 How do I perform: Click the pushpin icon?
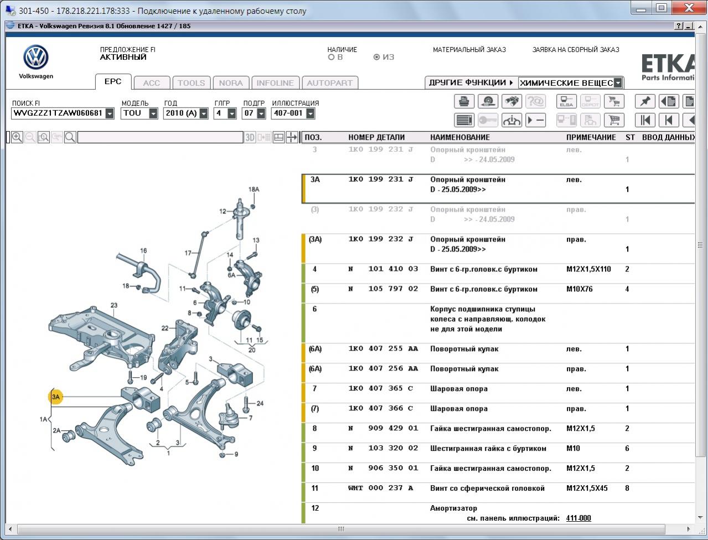tap(645, 101)
